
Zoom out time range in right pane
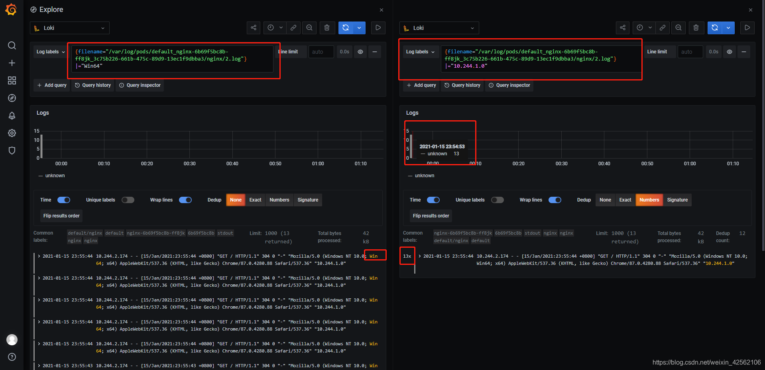click(678, 28)
